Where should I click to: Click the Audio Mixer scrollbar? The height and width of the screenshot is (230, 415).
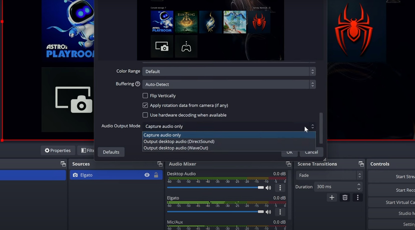tap(289, 195)
